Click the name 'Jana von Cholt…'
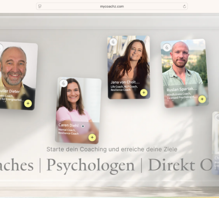 [x=125, y=82]
